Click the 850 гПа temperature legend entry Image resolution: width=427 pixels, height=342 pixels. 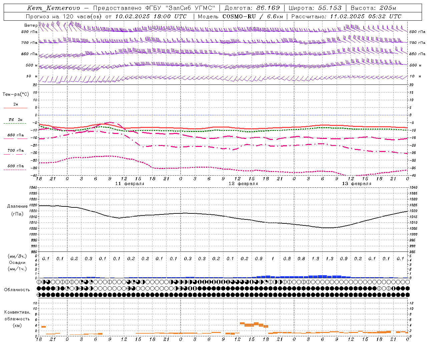[16, 135]
